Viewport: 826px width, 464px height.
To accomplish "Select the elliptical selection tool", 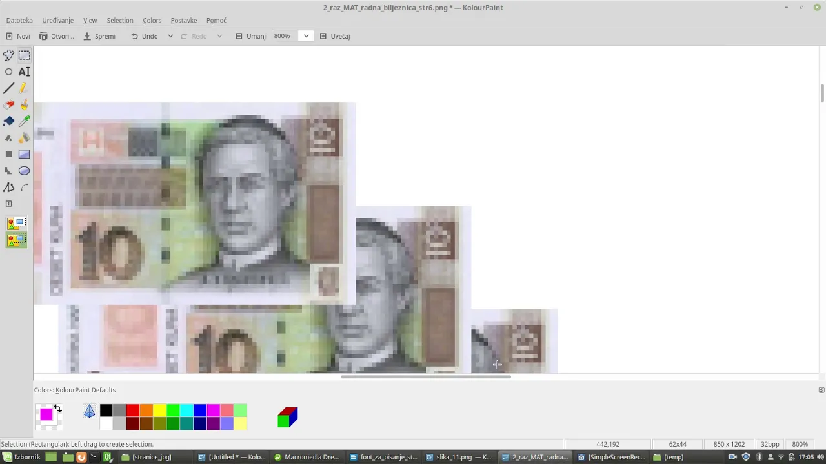I will (8, 72).
